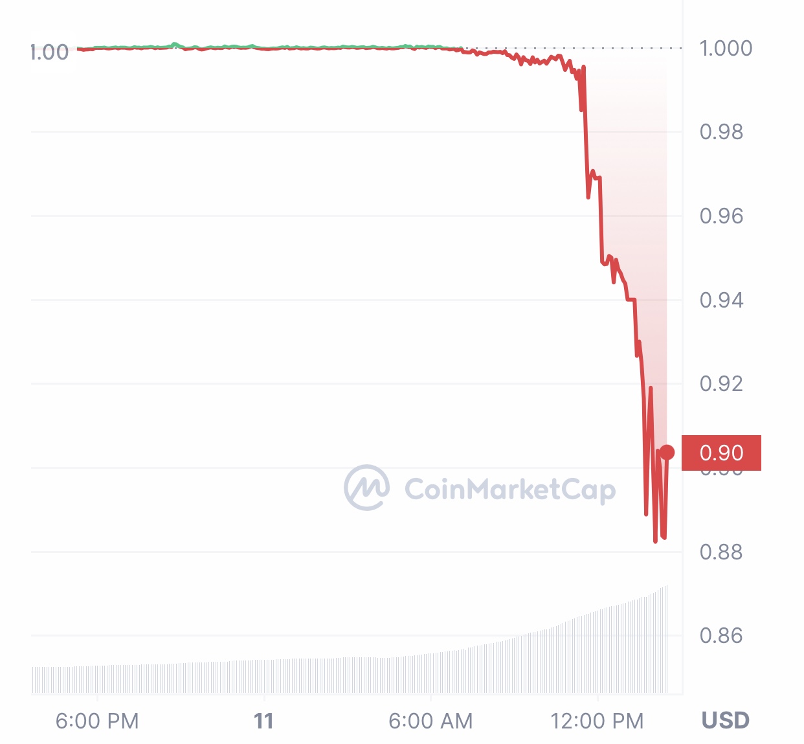804x744 pixels.
Task: Click the 0.92 y-axis price label
Action: click(721, 383)
